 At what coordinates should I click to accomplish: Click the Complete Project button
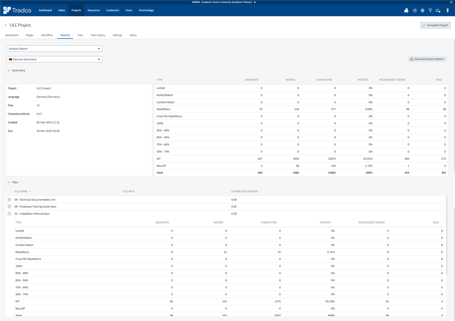pyautogui.click(x=435, y=25)
